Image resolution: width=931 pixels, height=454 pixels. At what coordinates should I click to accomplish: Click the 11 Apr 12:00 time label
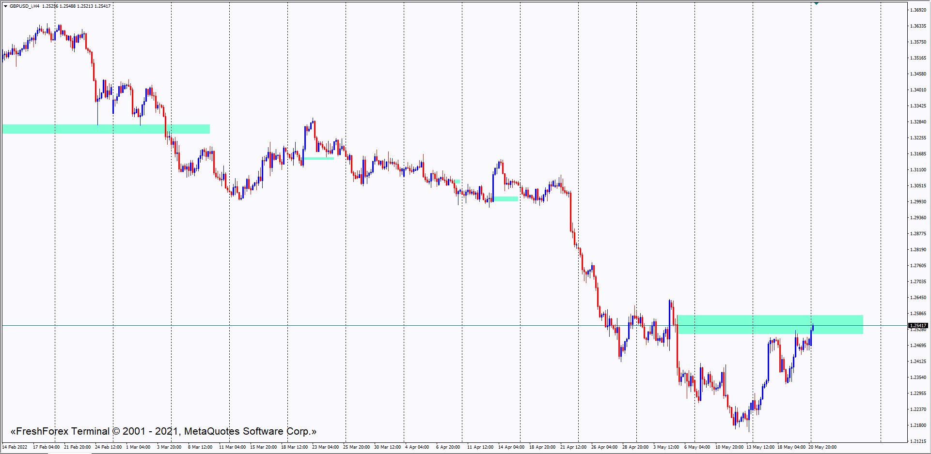(480, 447)
